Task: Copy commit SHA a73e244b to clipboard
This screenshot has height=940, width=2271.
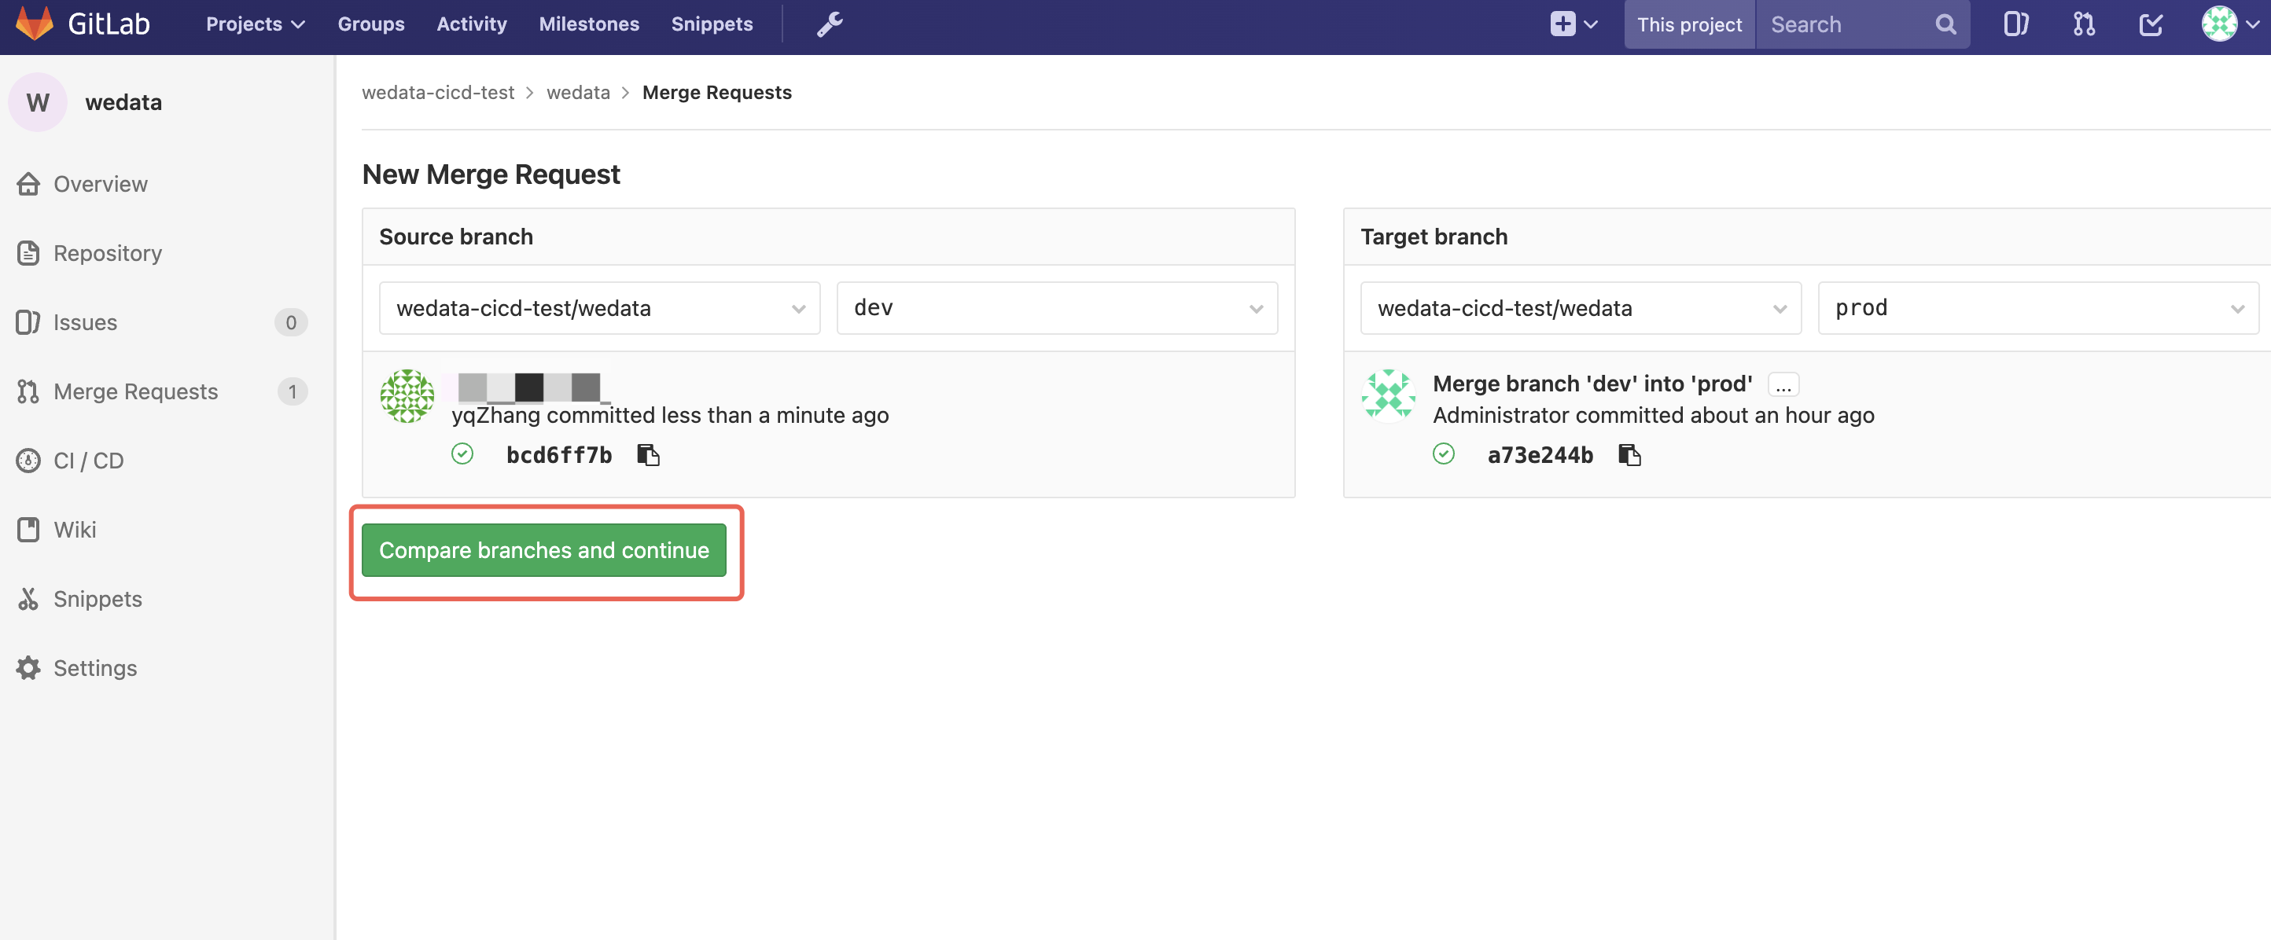Action: (1629, 454)
